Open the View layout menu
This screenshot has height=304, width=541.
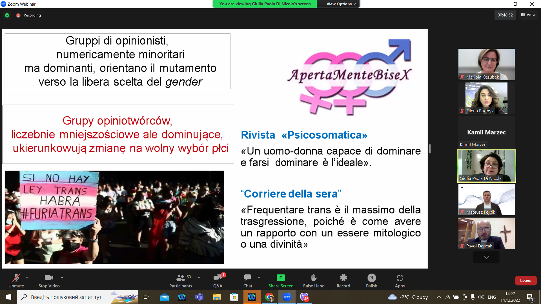(x=528, y=15)
